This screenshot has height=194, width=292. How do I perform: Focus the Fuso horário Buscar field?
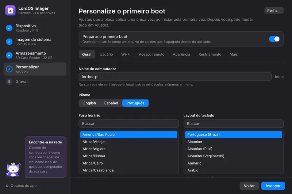coord(129,124)
